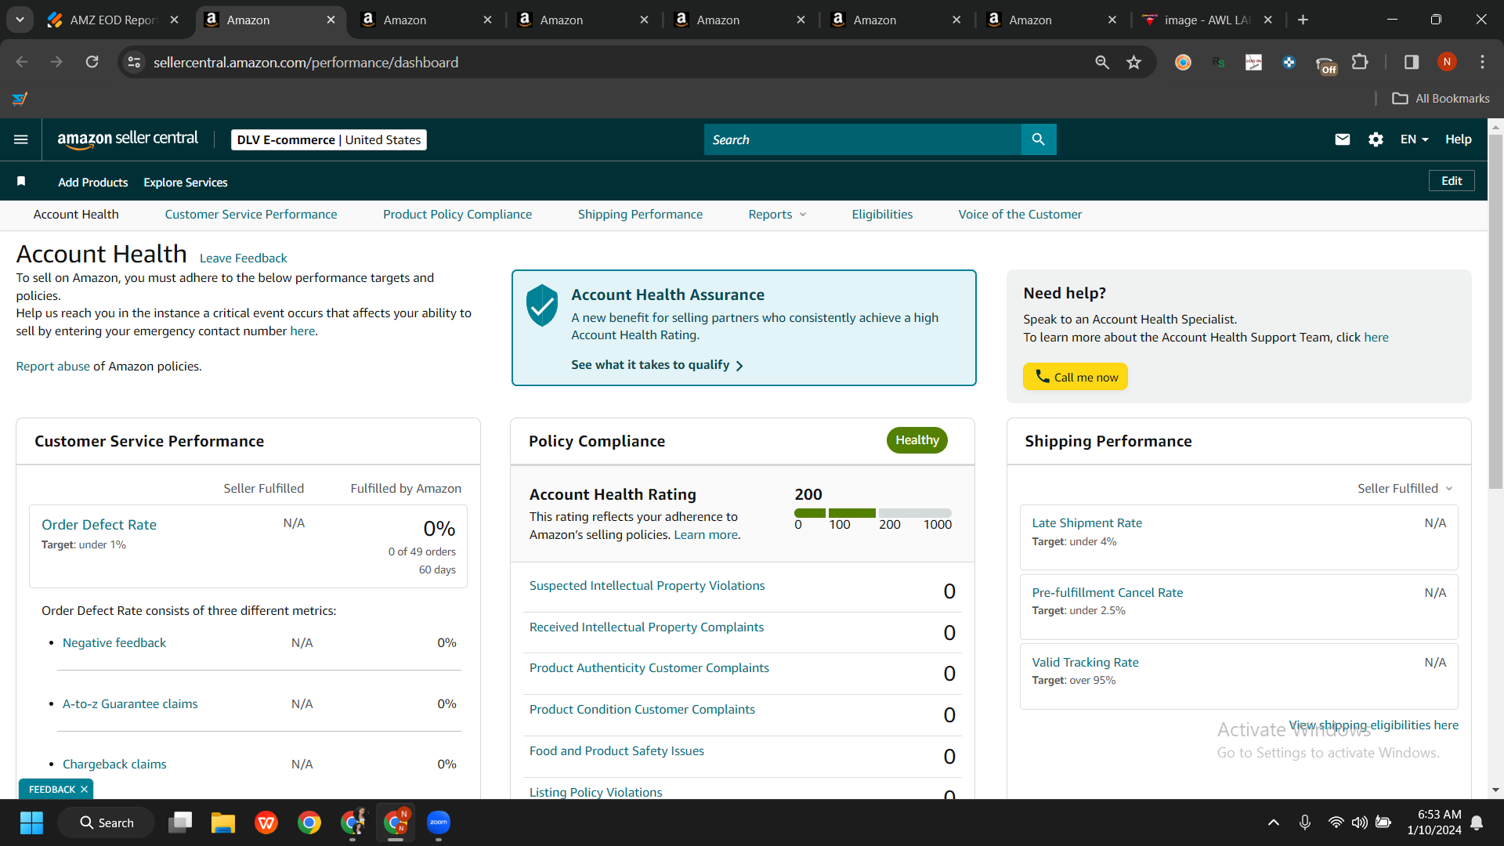
Task: Expand the Seller Fulfilled shipping dropdown
Action: pyautogui.click(x=1405, y=489)
